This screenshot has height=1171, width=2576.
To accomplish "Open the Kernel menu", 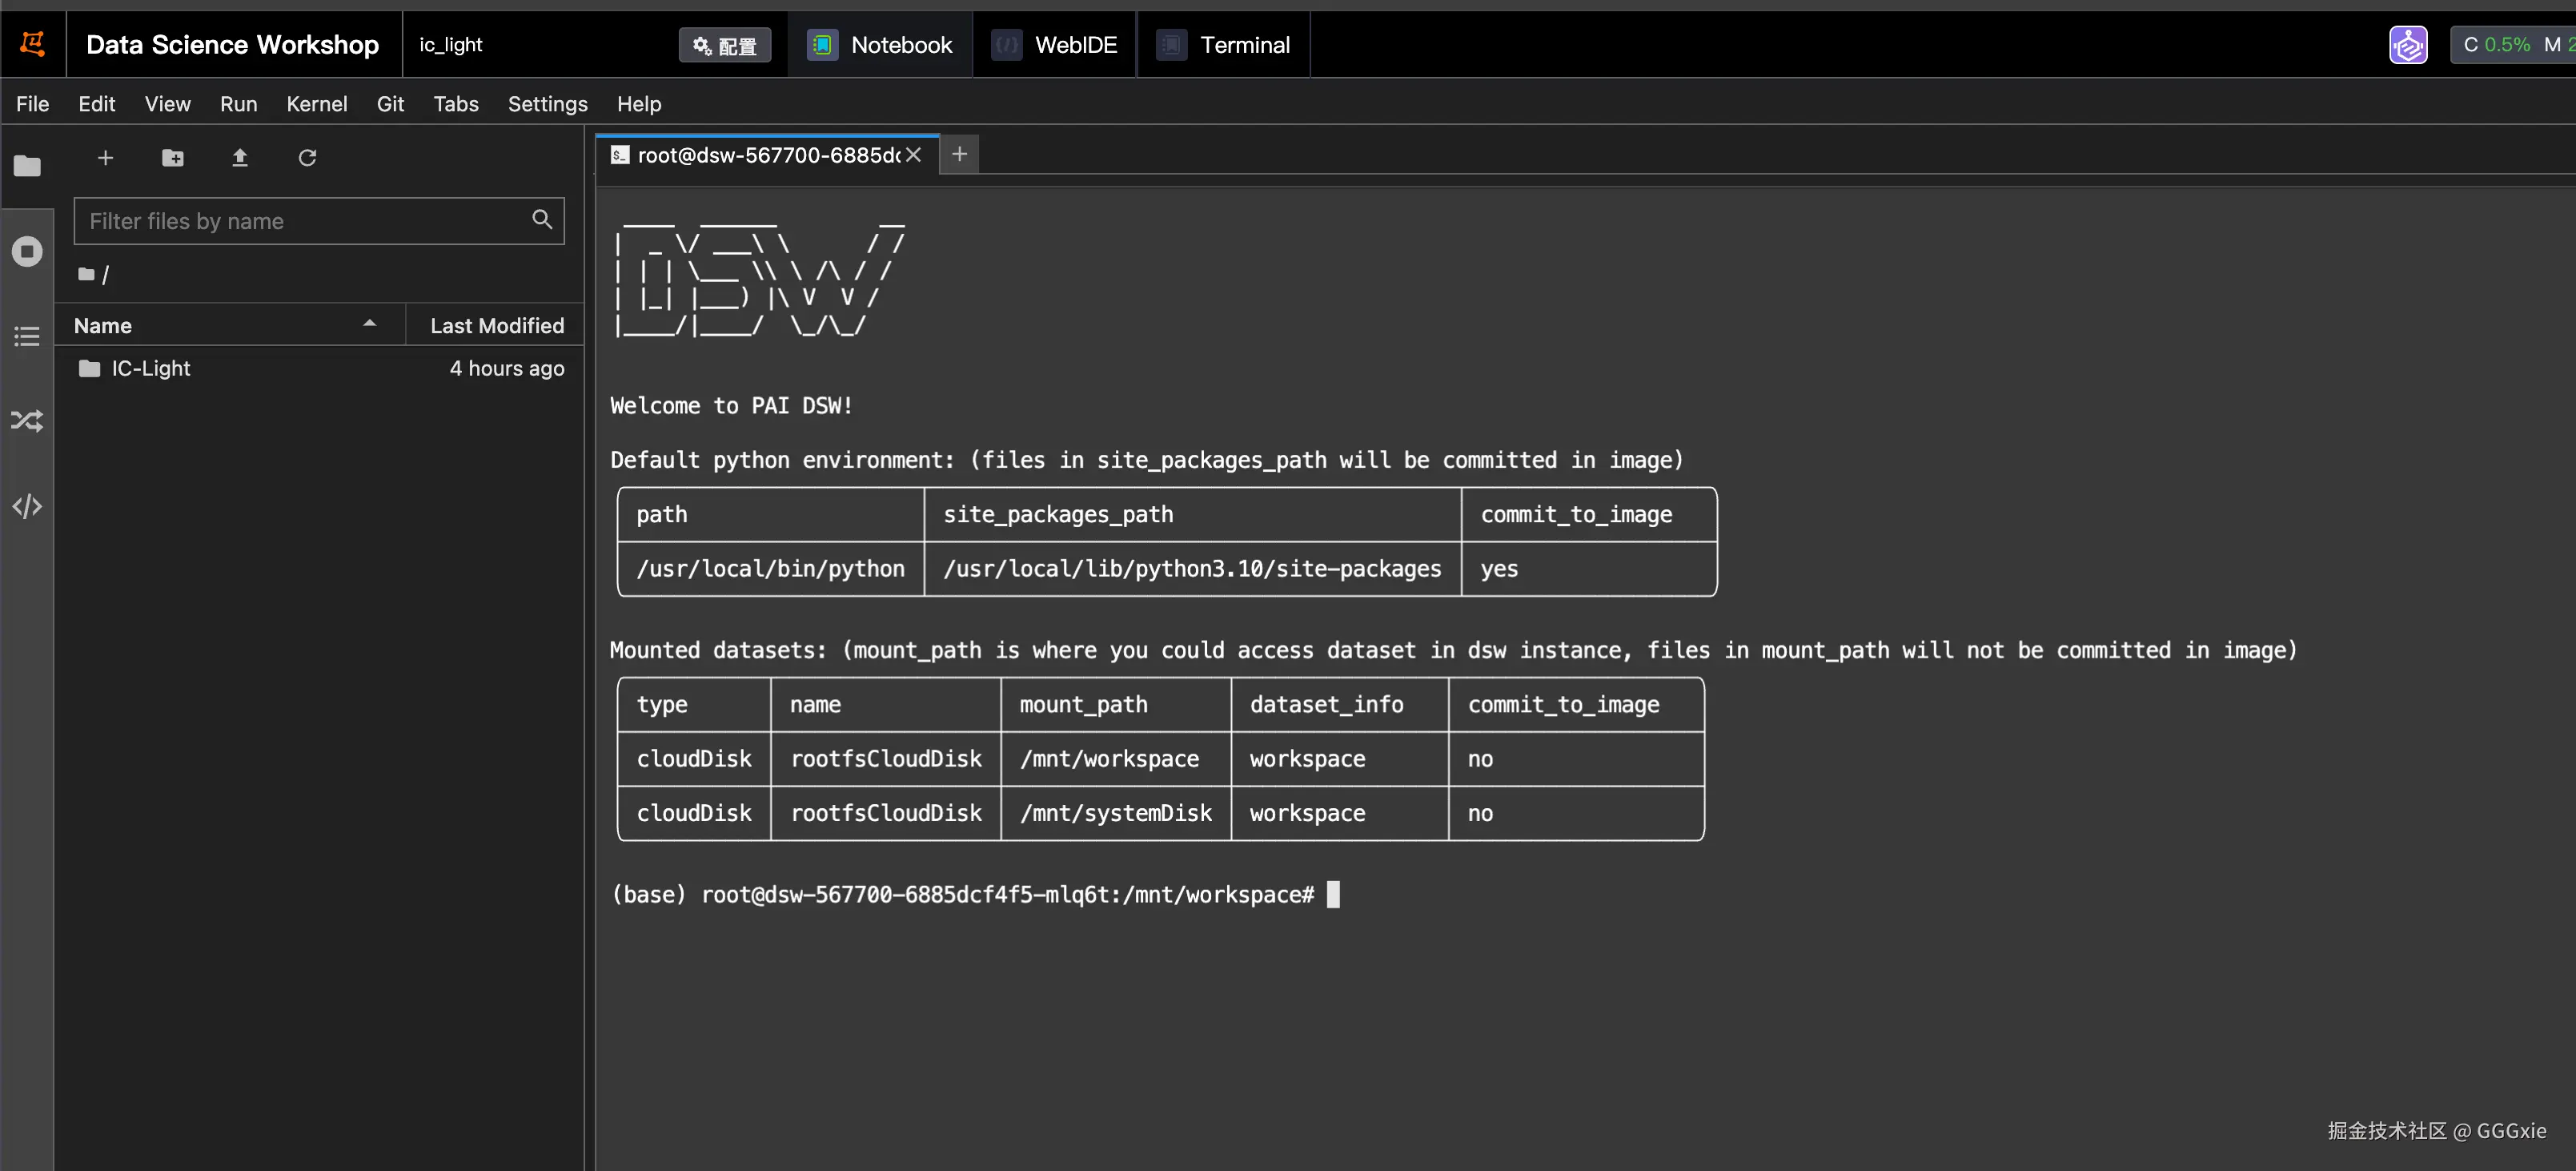I will (316, 104).
